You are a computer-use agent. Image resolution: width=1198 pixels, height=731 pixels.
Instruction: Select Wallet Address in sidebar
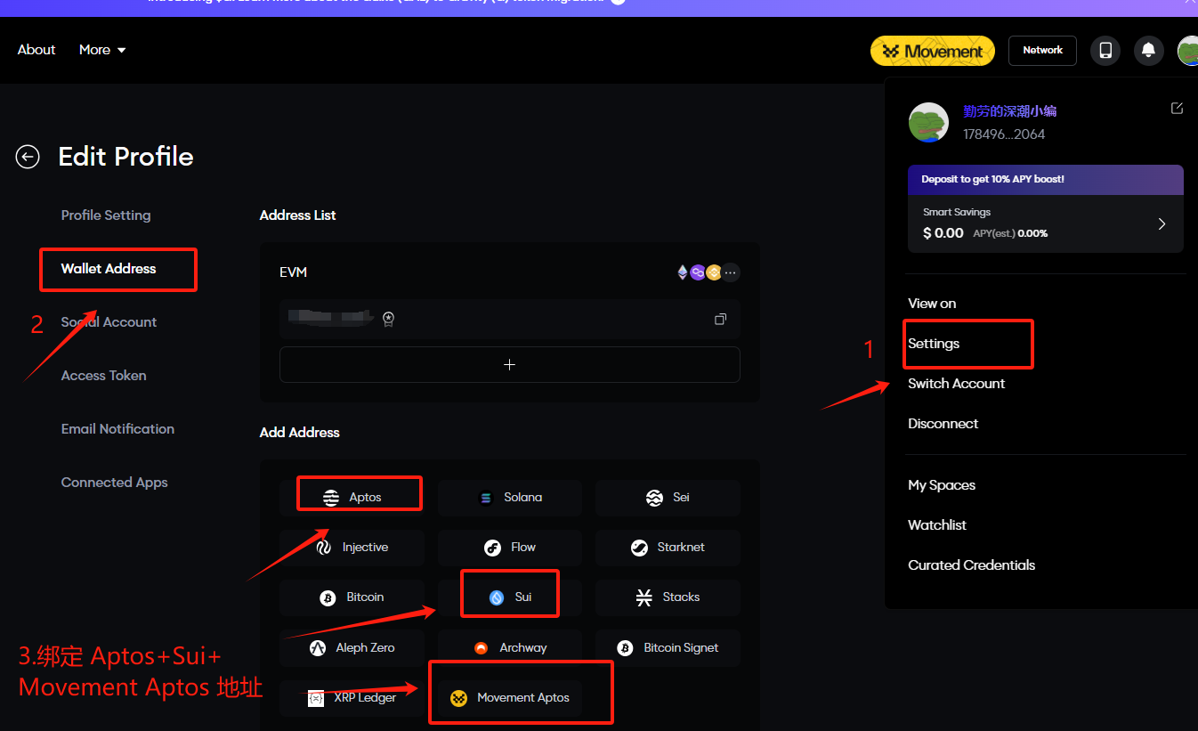point(109,269)
